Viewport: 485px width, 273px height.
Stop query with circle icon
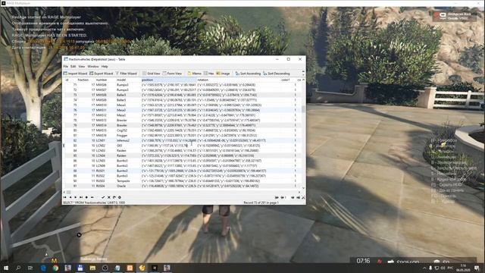(120, 197)
